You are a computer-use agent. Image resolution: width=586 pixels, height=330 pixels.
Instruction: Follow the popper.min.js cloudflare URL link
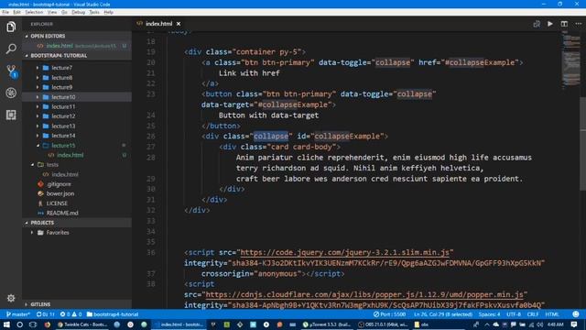coord(364,294)
